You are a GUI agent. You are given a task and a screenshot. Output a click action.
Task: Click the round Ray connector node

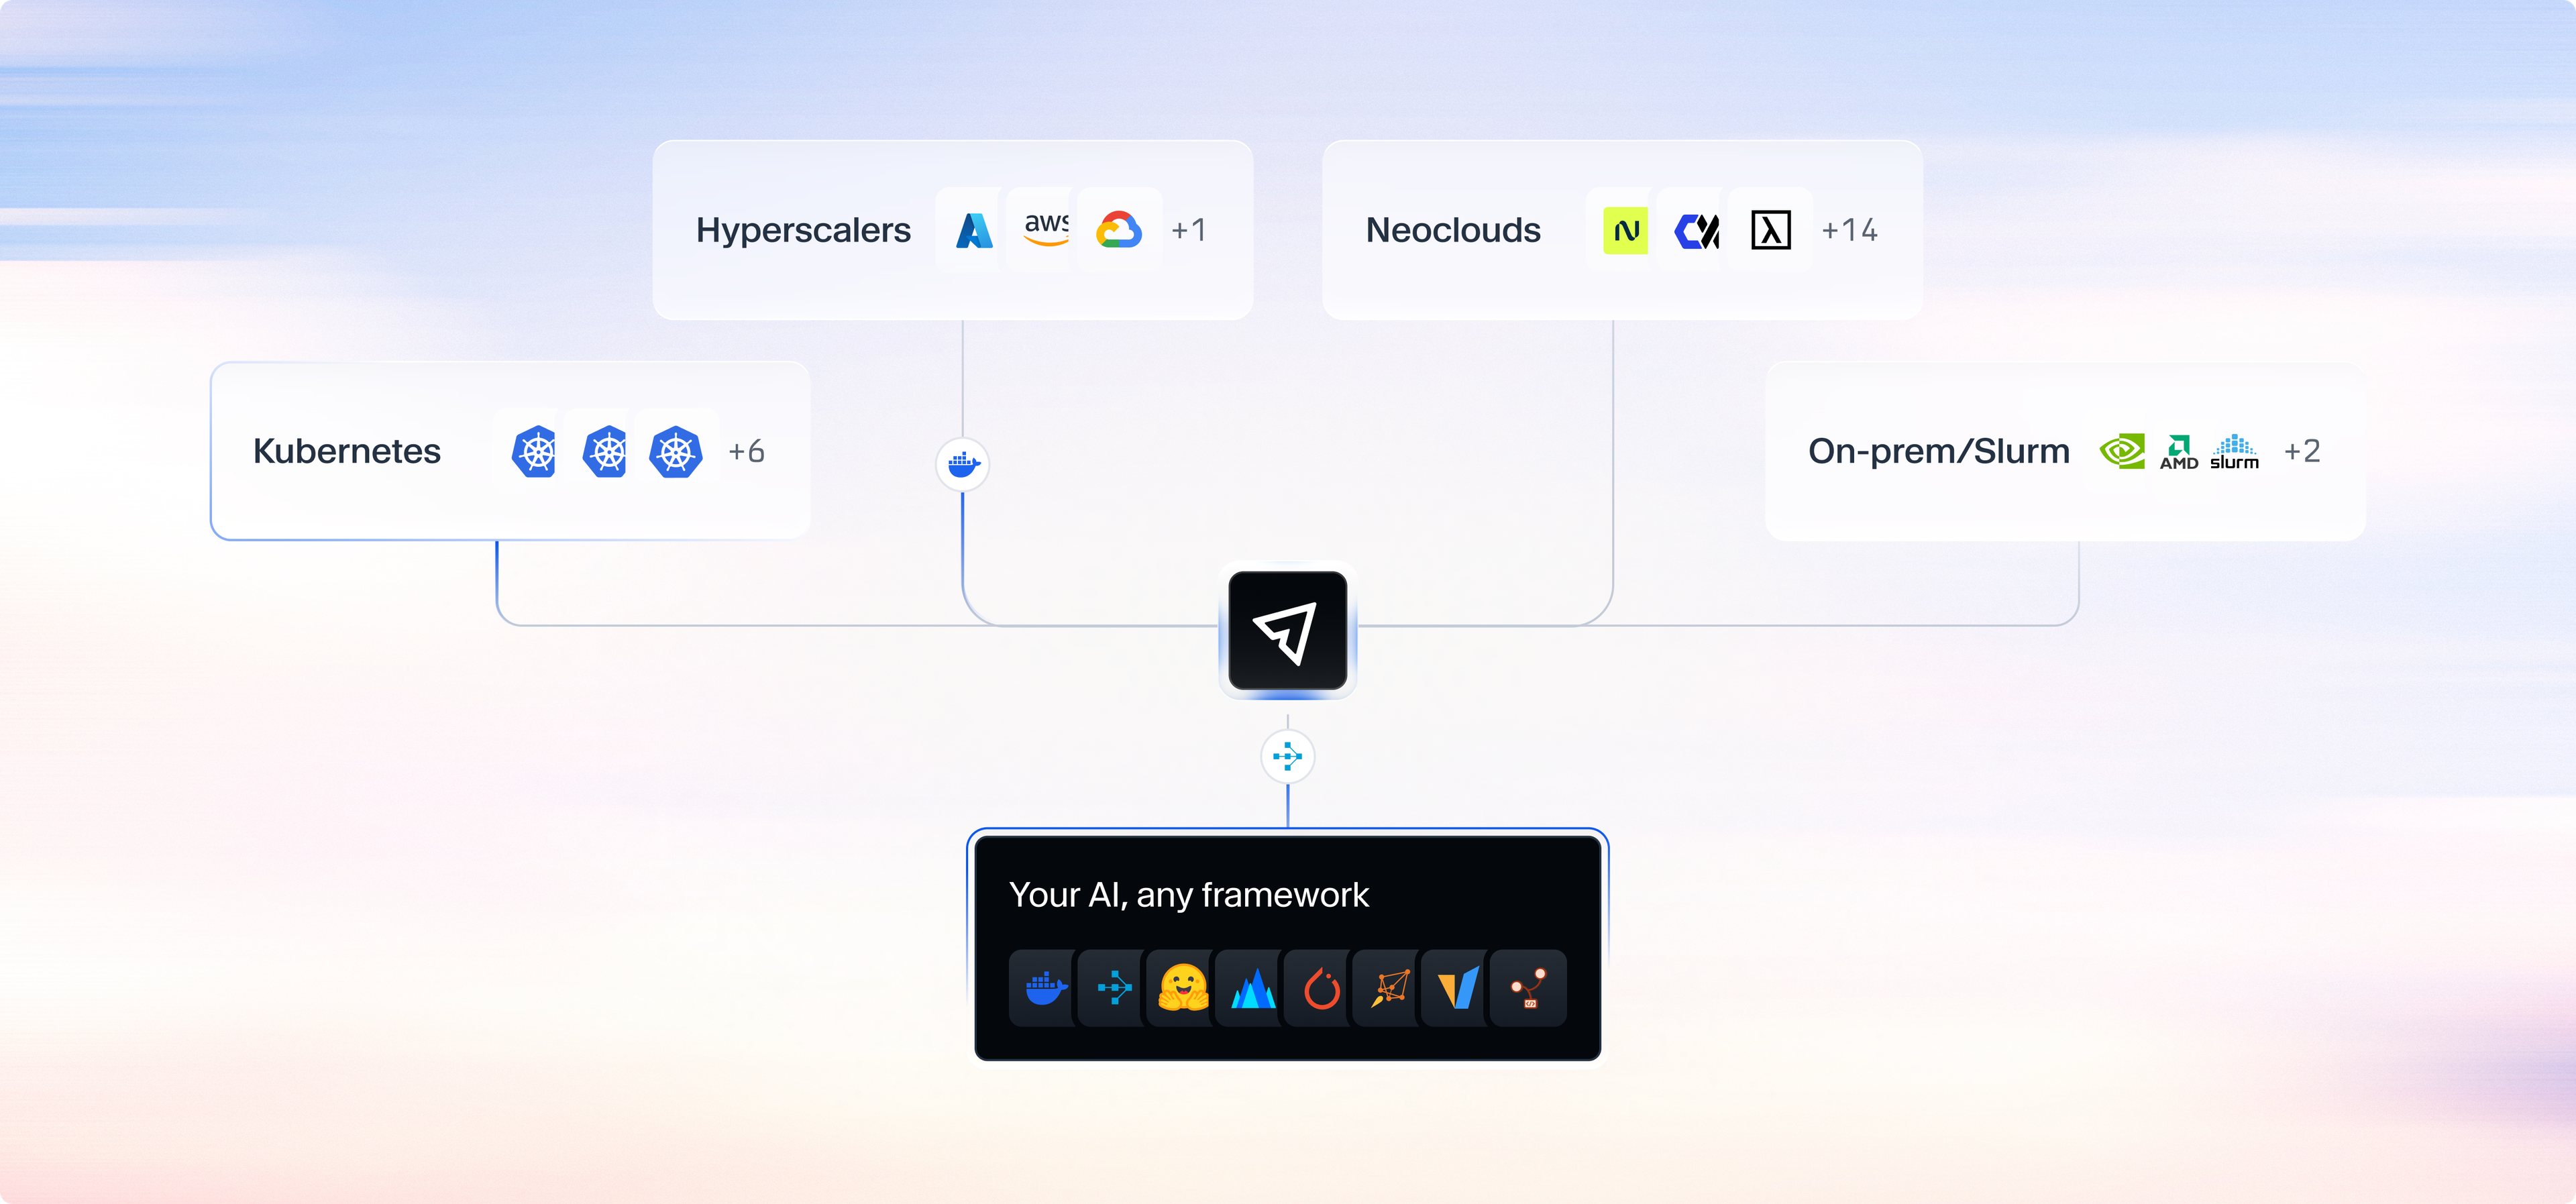click(x=1287, y=756)
